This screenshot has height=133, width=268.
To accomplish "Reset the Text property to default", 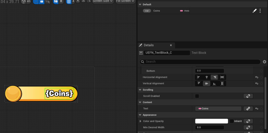I will pos(257,109).
